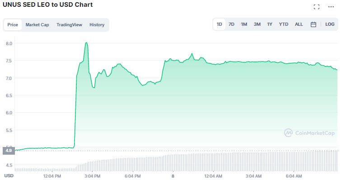Open the calendar date range picker
The image size is (341, 180).
(313, 24)
